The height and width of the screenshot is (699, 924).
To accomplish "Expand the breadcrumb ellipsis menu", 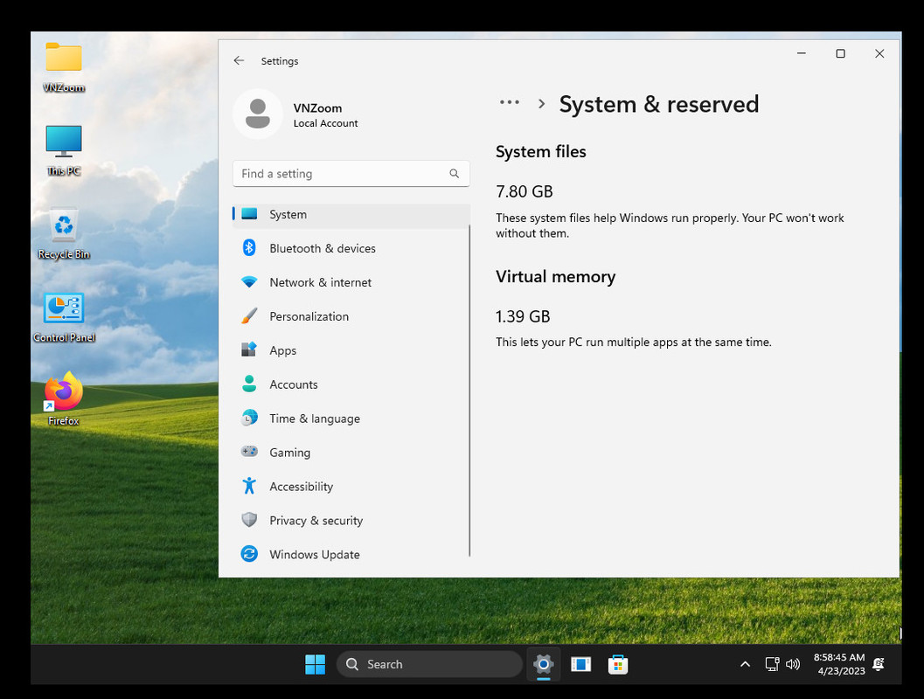I will click(510, 103).
